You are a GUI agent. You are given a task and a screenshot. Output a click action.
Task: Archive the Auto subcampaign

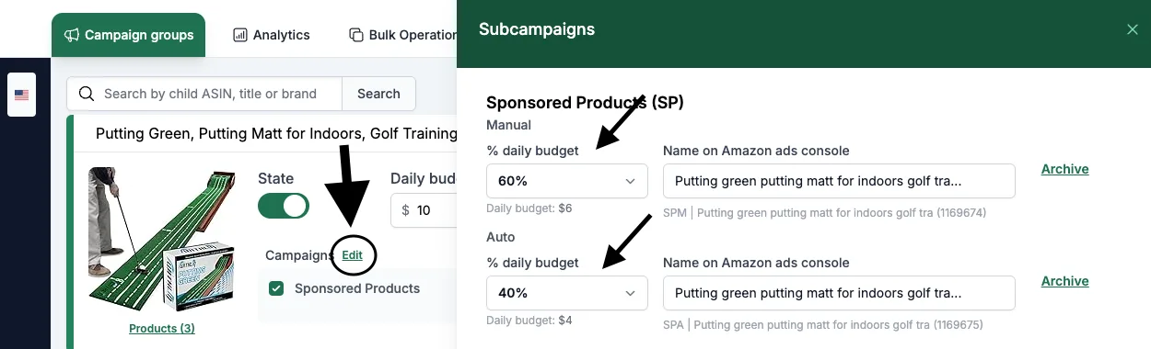[x=1065, y=281]
